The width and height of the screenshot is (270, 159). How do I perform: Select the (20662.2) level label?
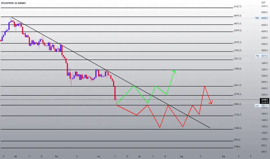tap(238, 104)
